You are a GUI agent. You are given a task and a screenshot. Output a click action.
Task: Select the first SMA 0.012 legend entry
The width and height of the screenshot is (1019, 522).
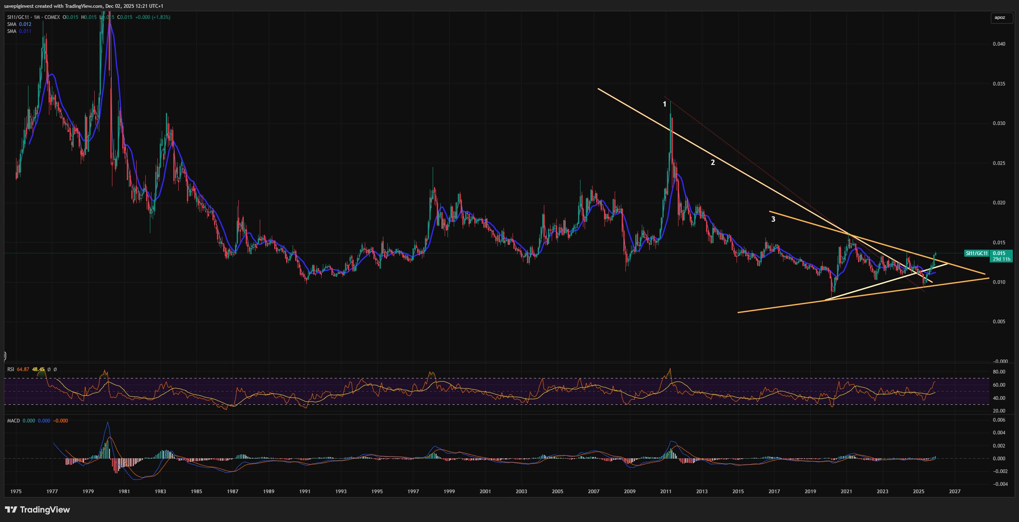[19, 24]
